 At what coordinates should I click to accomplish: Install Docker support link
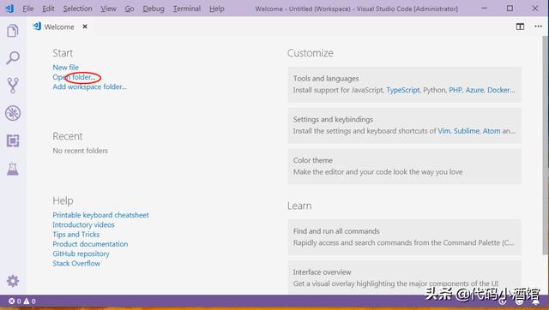tap(501, 90)
